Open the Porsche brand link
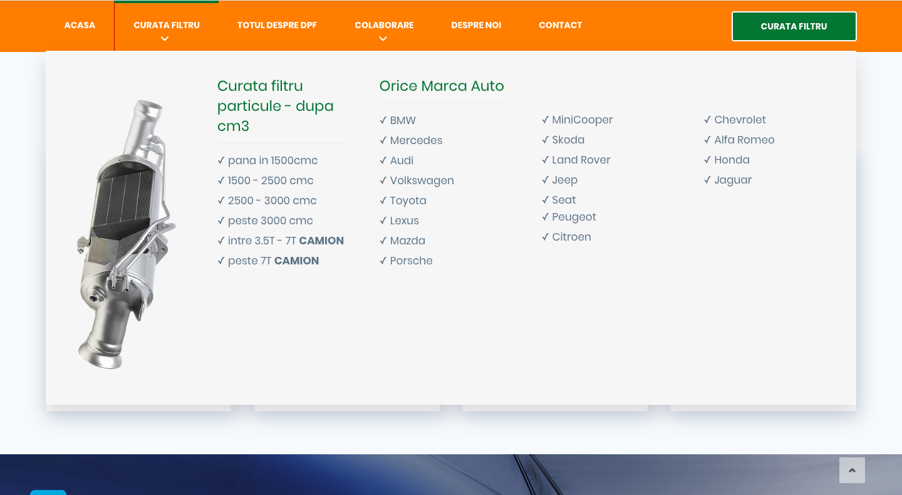Screen dimensions: 902x495 [406, 261]
